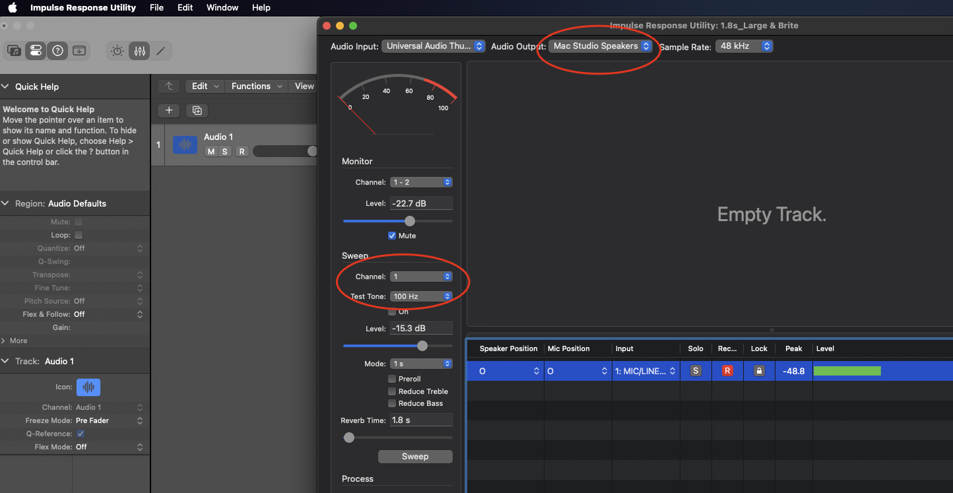This screenshot has width=953, height=493.
Task: Click the Reverb Time 1.8 s field
Action: (x=421, y=420)
